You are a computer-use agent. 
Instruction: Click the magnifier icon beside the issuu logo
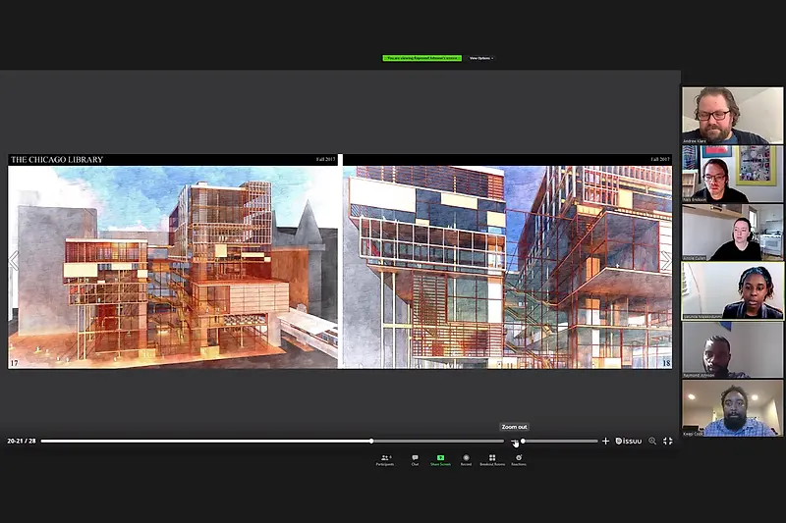652,441
